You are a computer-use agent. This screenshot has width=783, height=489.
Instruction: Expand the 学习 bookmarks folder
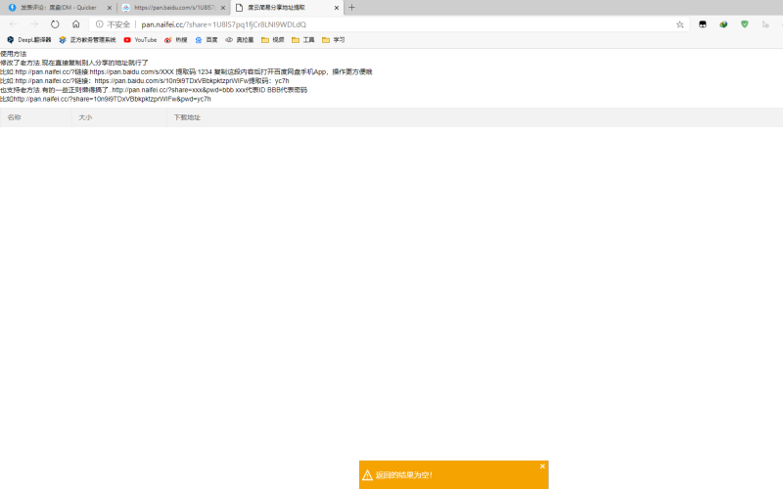(334, 40)
